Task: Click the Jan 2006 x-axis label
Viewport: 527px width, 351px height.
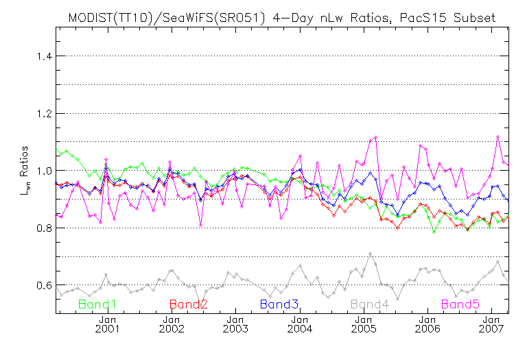Action: coord(428,324)
